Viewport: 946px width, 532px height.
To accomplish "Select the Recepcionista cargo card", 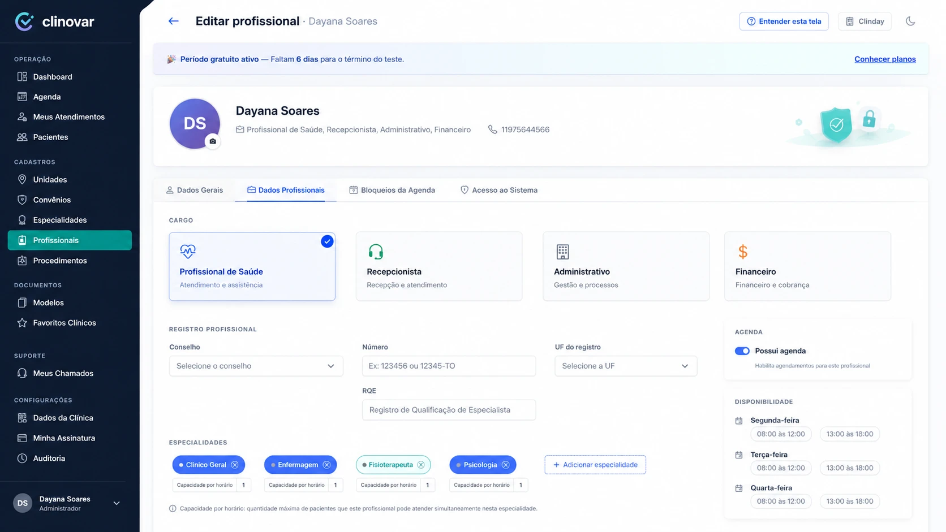I will 439,266.
